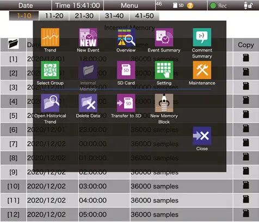Copy row [9] to SD card icon
Viewport: 259px width, 222px height.
[246, 171]
